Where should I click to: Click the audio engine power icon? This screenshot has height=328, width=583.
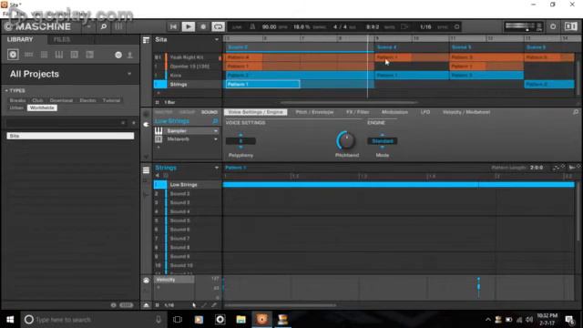pos(553,26)
